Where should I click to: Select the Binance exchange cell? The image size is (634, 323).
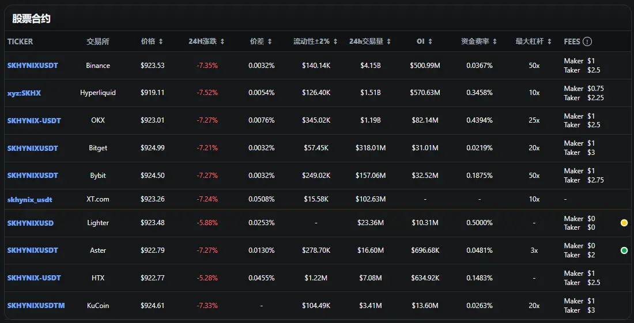pos(98,66)
